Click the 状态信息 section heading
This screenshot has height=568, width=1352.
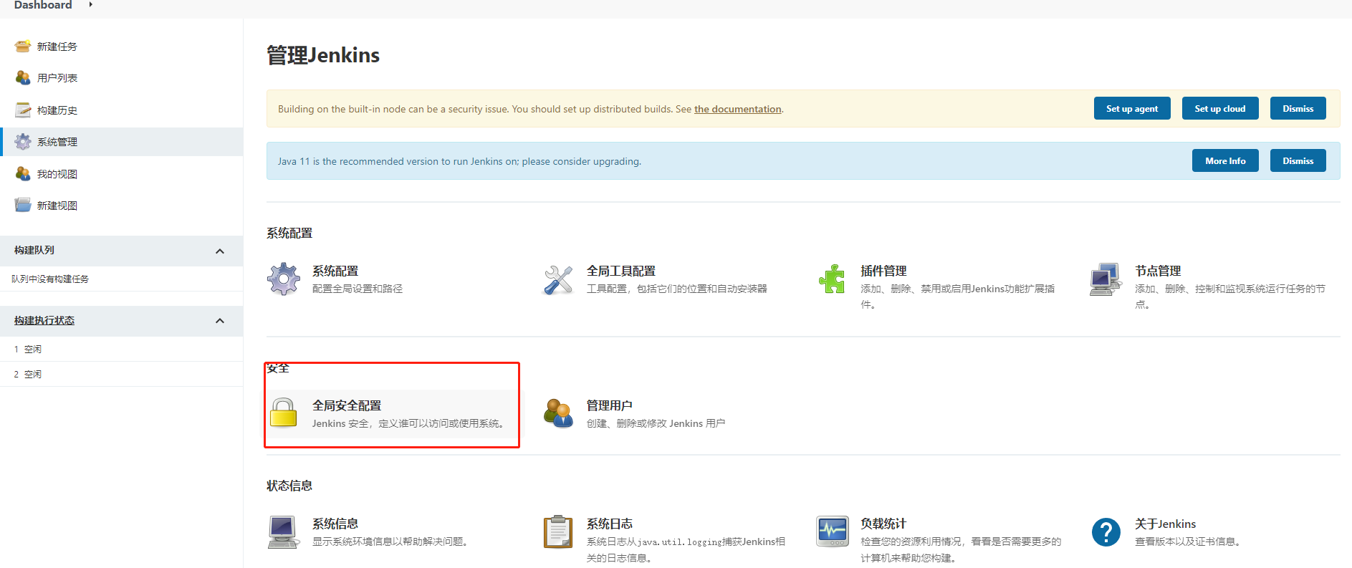tap(289, 486)
